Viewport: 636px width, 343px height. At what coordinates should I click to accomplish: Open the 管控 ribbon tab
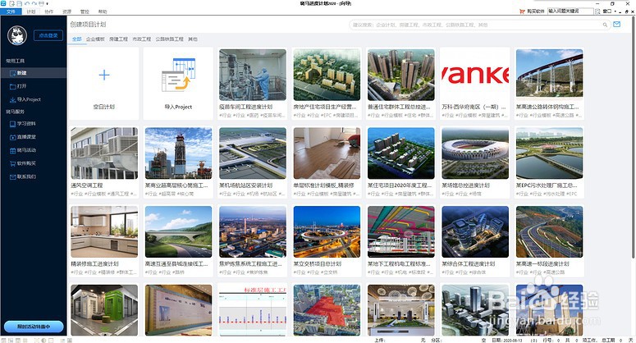tap(85, 11)
